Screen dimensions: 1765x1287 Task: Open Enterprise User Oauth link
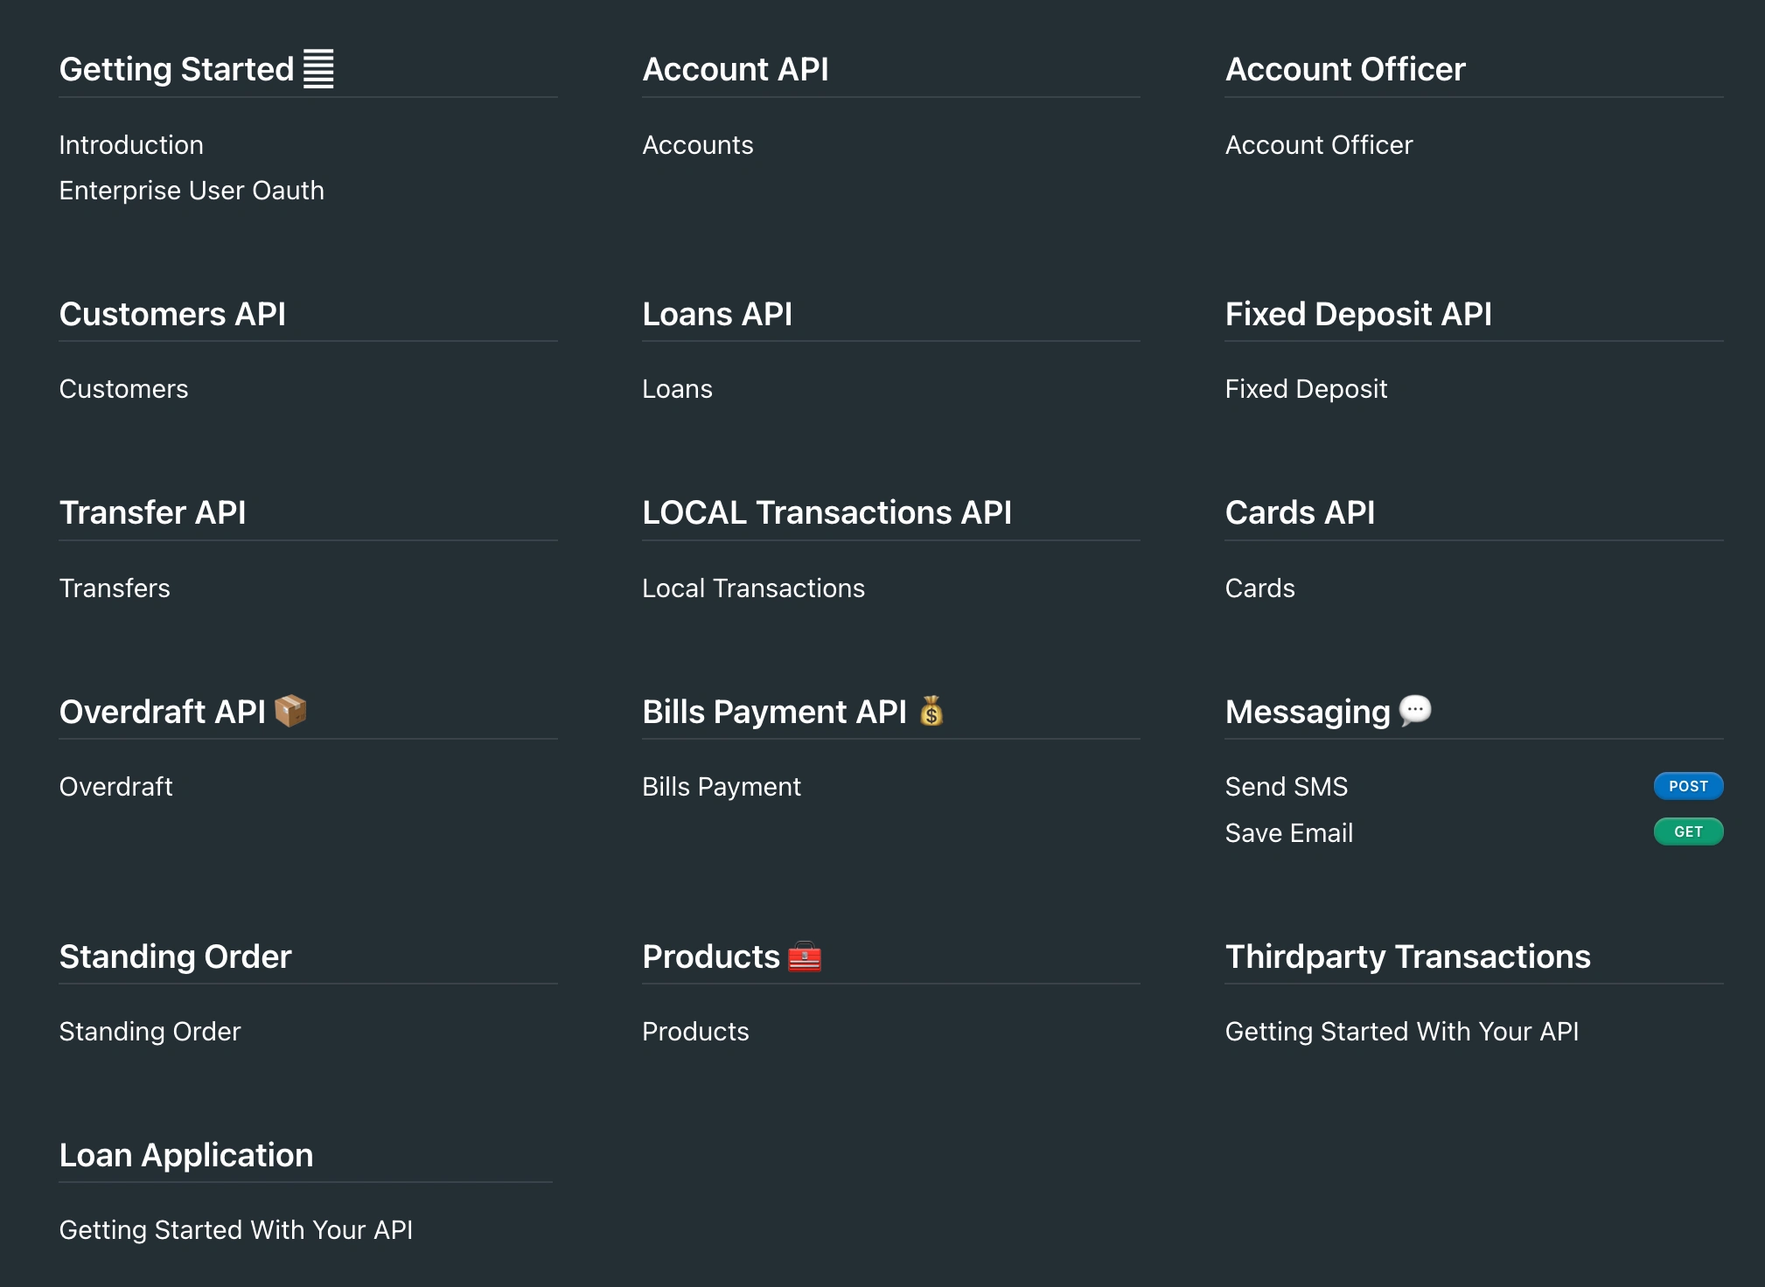[x=192, y=191]
